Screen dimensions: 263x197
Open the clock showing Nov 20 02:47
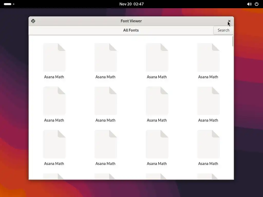click(131, 4)
